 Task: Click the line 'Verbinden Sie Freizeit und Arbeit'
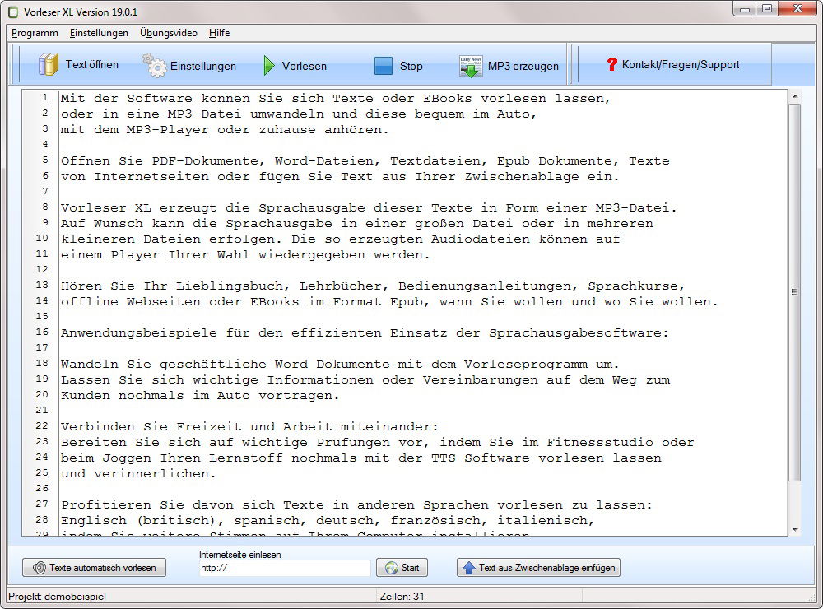[x=249, y=427]
